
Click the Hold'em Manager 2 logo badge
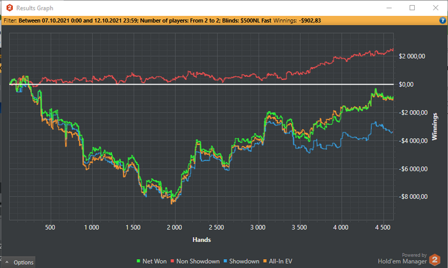click(435, 260)
